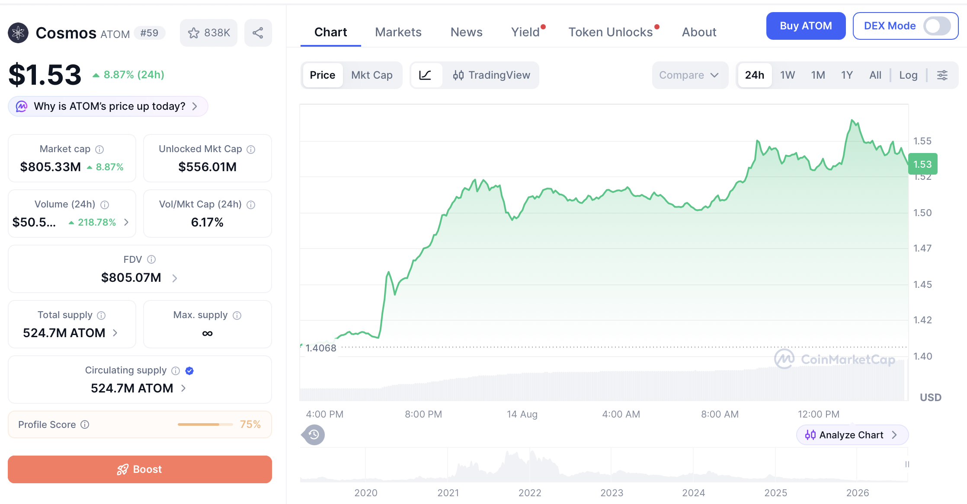Screen dimensions: 967x504
Task: Expand Circulating supply chevron
Action: pyautogui.click(x=183, y=388)
